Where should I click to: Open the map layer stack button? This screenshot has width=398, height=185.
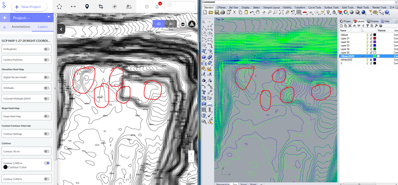click(x=183, y=24)
